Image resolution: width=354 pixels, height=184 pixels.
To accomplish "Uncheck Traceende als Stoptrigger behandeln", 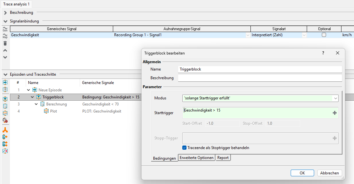I will [x=185, y=148].
